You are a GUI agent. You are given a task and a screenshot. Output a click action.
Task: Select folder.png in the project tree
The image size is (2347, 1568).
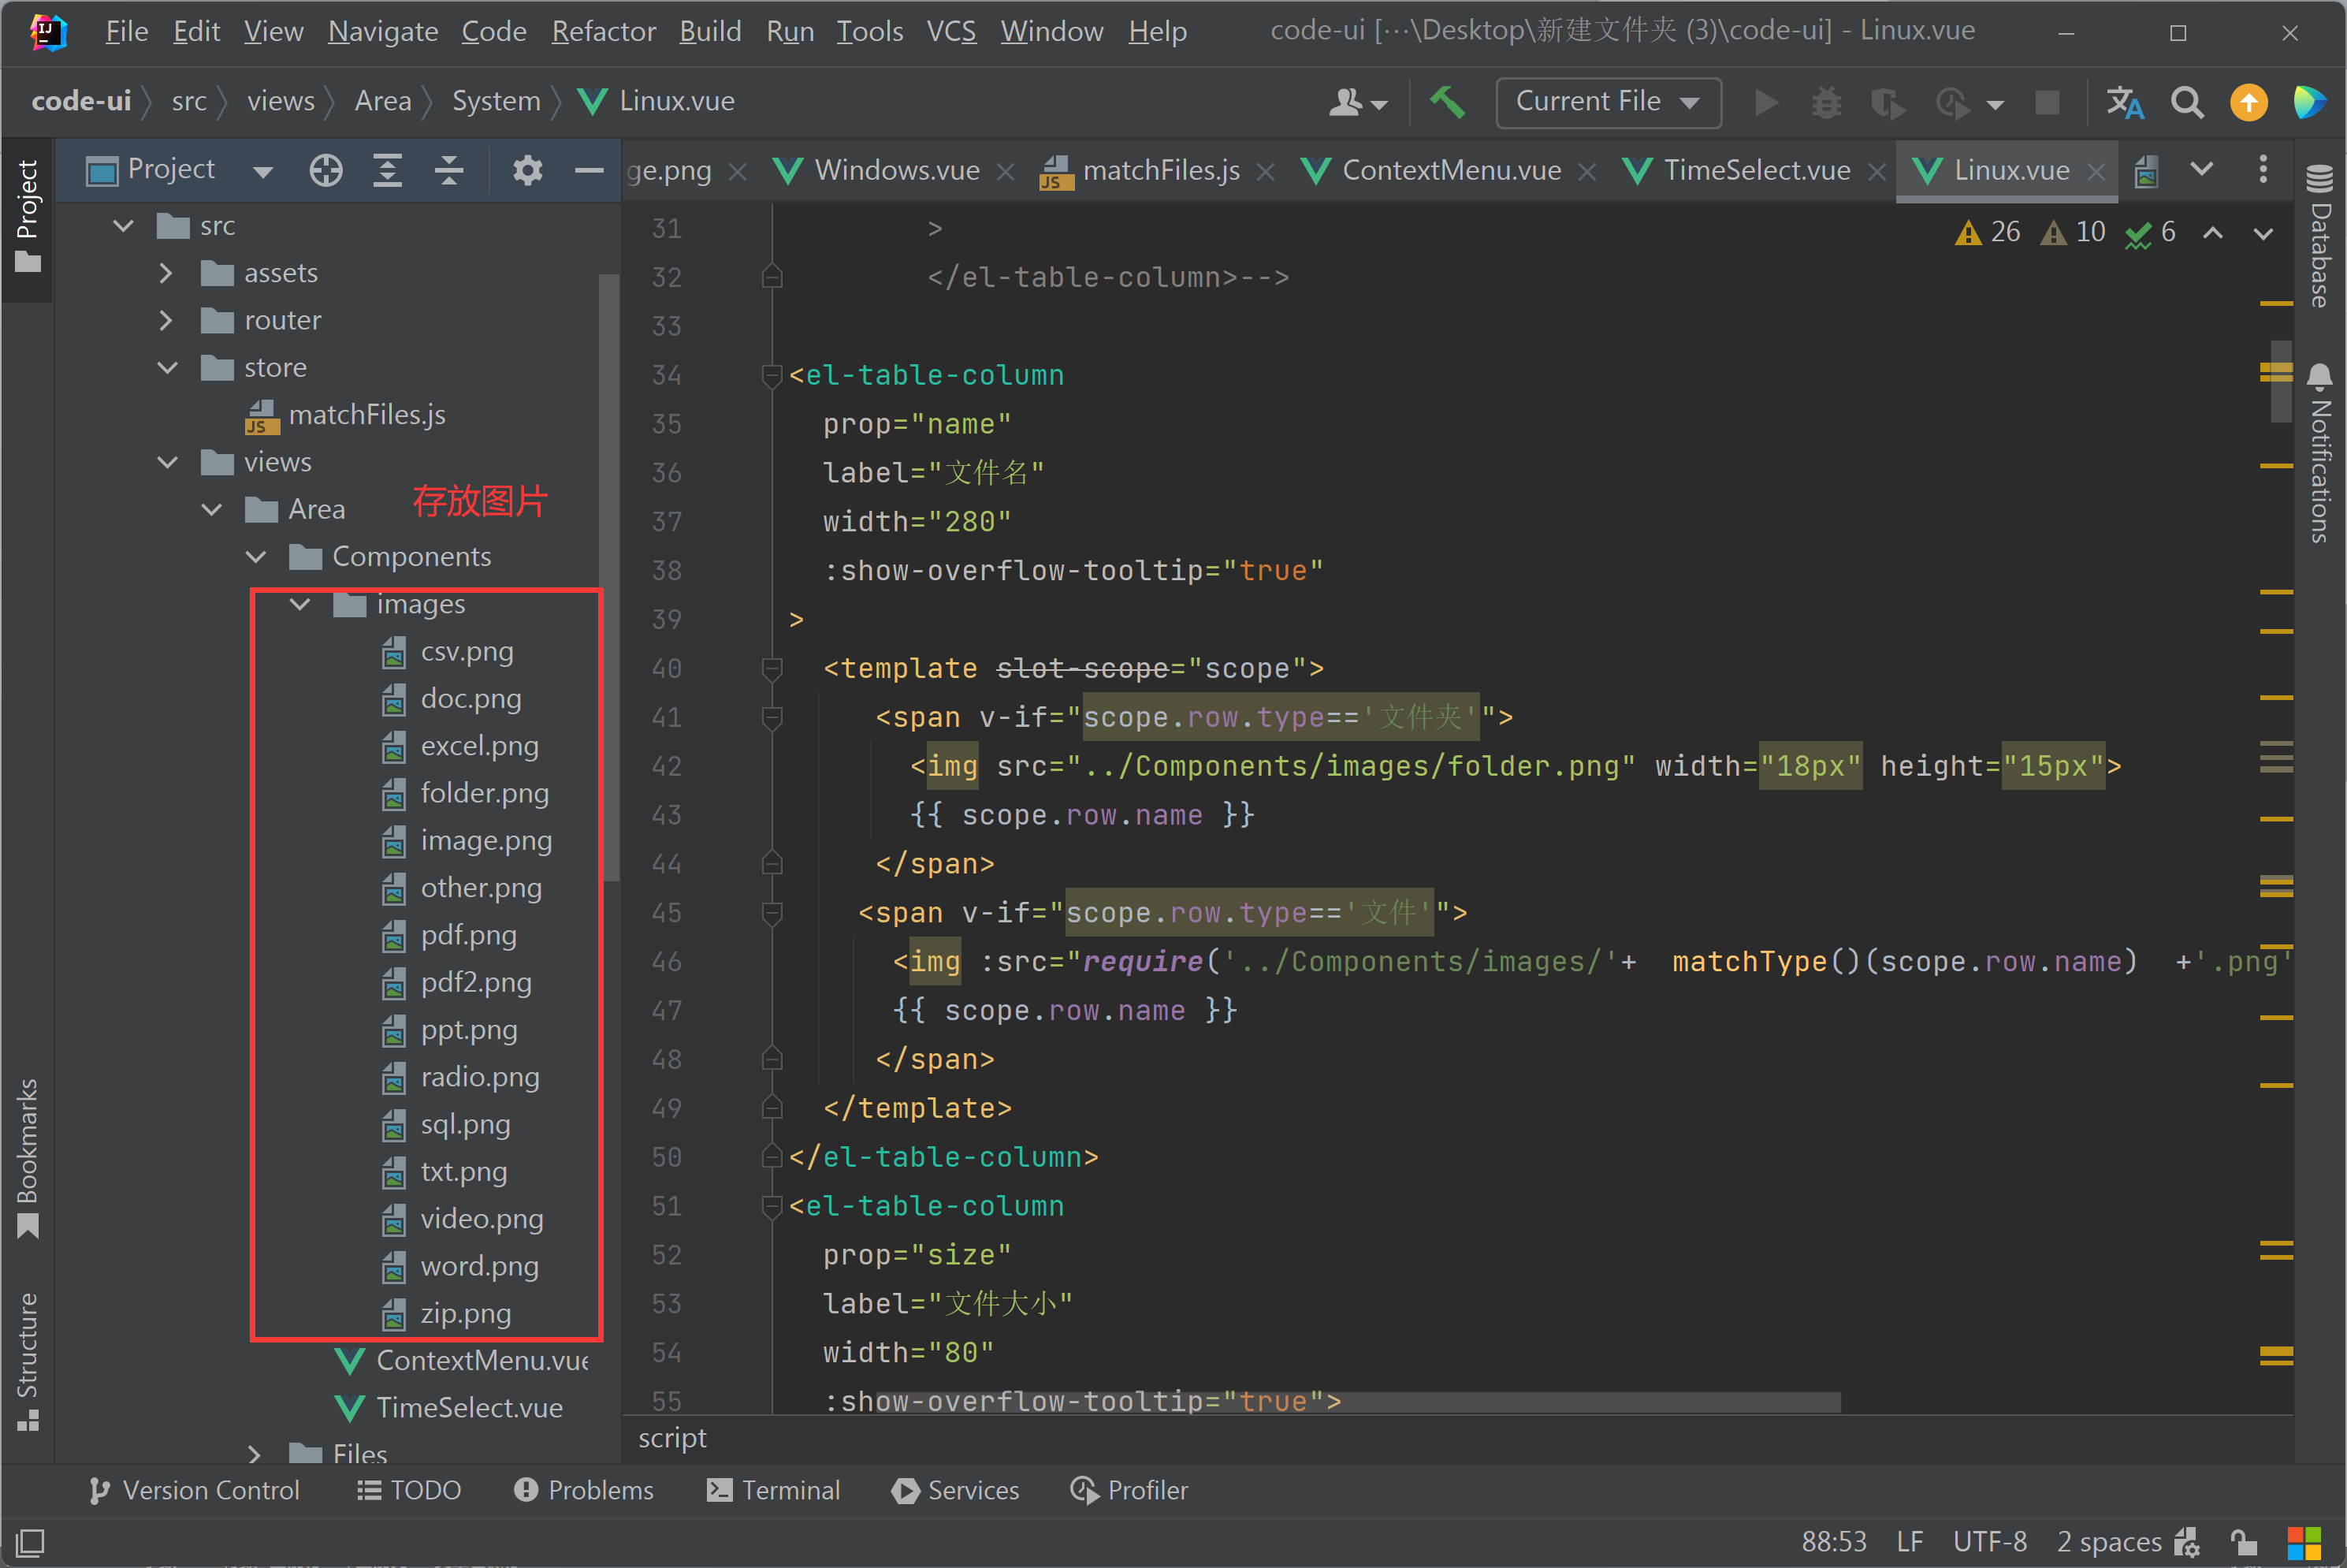pos(484,793)
